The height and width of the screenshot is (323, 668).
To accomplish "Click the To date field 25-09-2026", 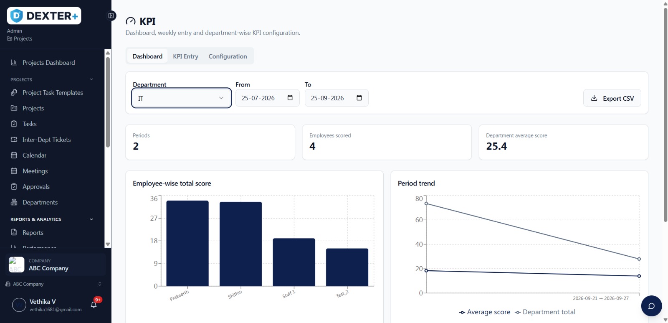I will [337, 98].
